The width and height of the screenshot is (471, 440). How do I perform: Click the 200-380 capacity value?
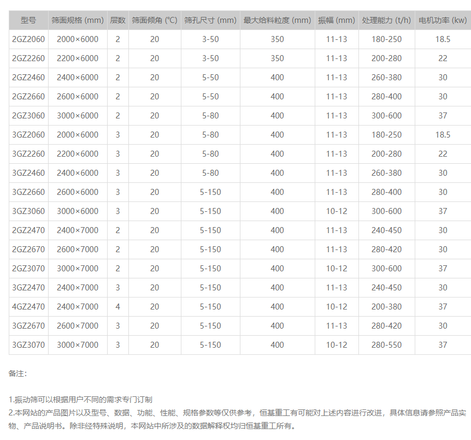pyautogui.click(x=386, y=307)
